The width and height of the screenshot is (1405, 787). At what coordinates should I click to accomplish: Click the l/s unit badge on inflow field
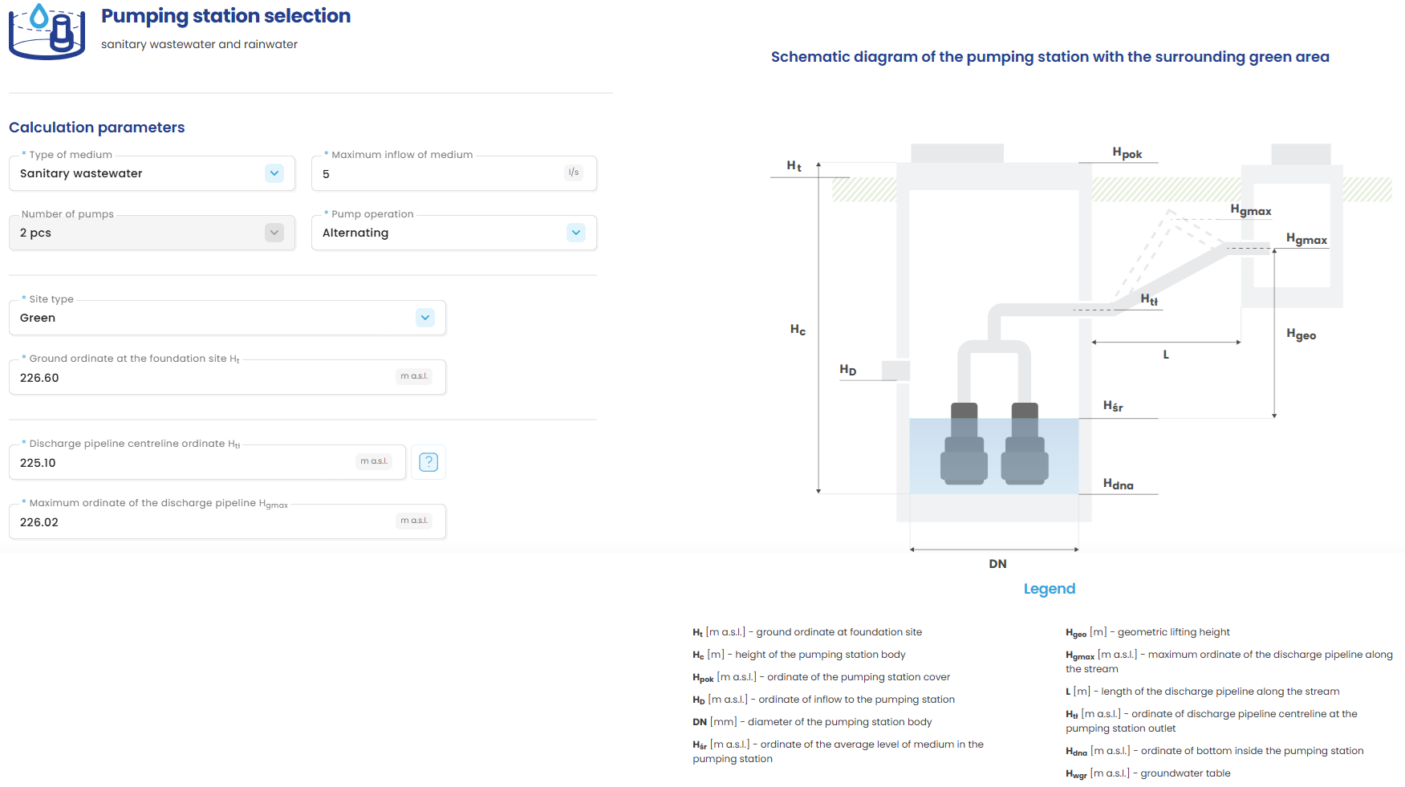574,172
